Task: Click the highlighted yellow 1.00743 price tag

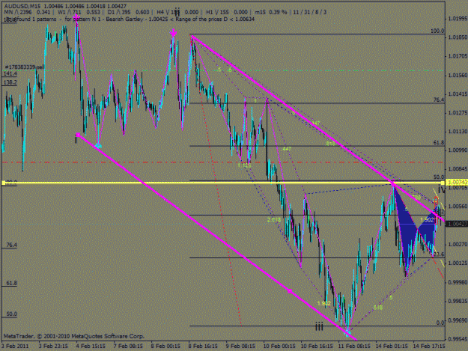Action: [456, 182]
